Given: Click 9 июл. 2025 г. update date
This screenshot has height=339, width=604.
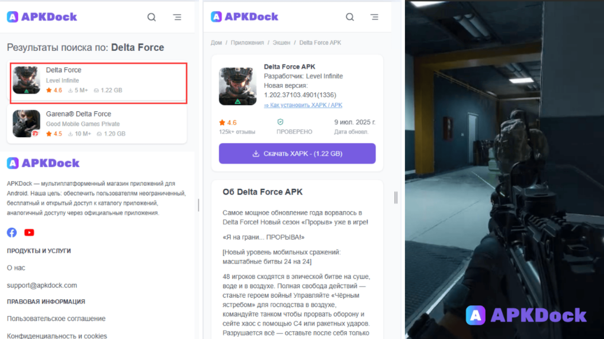Looking at the screenshot, I should pyautogui.click(x=355, y=122).
